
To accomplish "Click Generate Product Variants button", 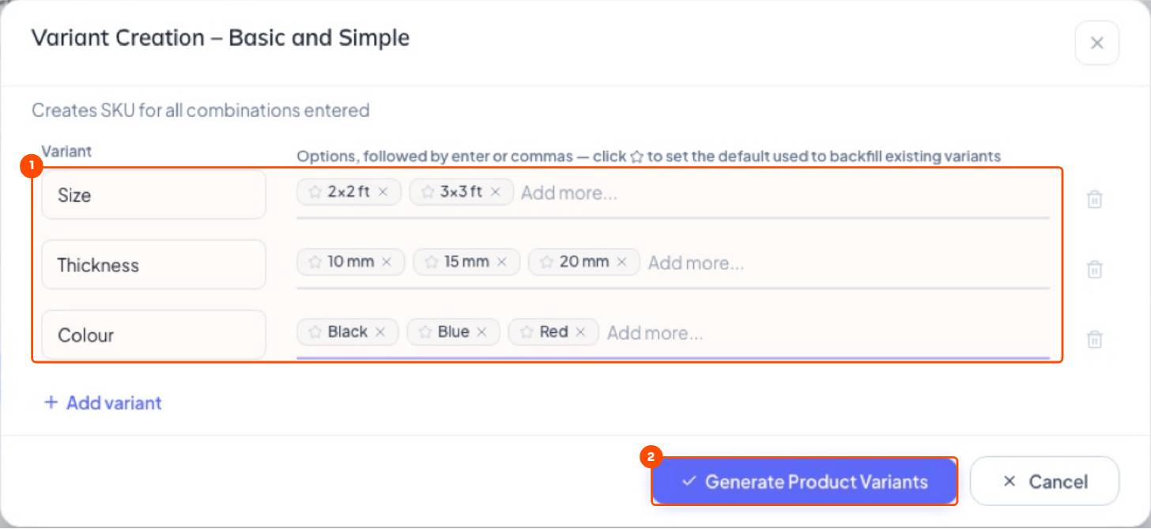I will coord(805,482).
